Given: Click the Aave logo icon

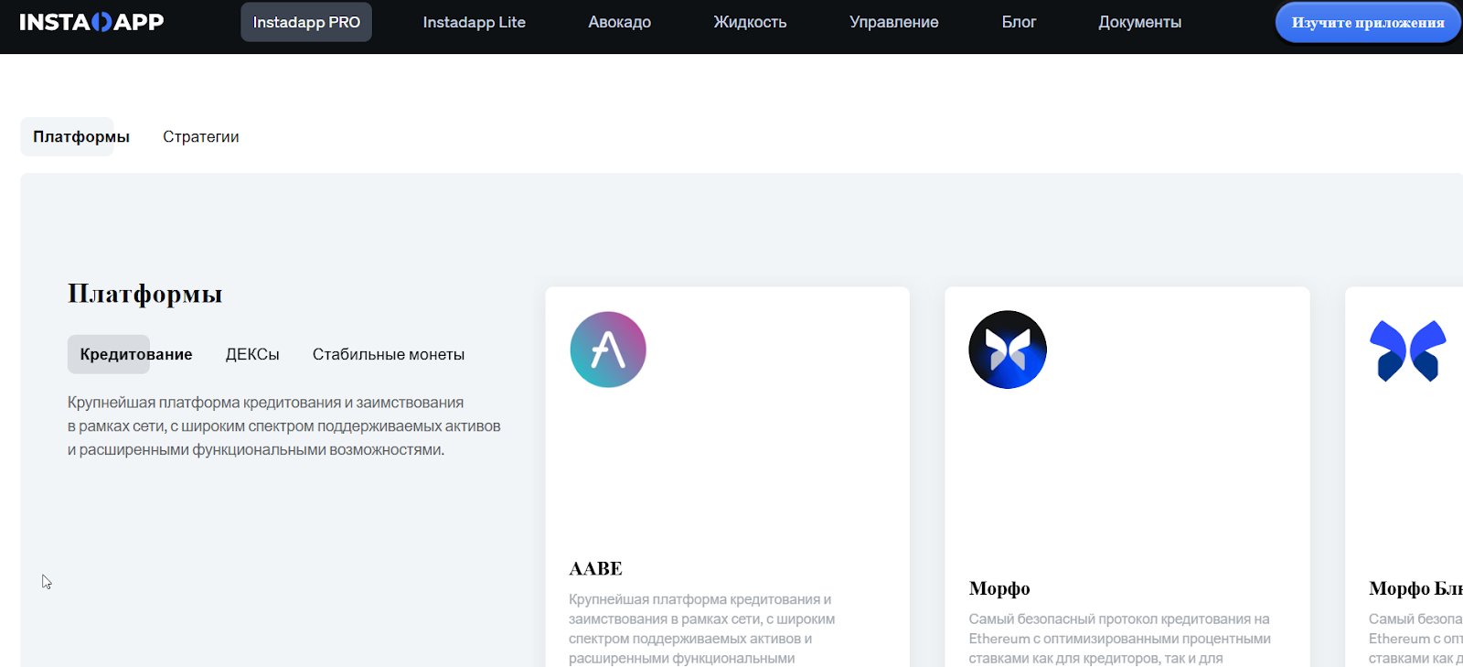Looking at the screenshot, I should [x=608, y=350].
